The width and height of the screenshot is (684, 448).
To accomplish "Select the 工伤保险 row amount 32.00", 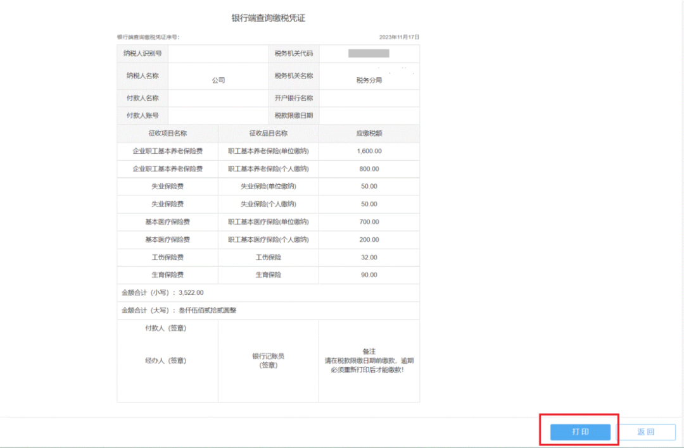I will coord(369,257).
